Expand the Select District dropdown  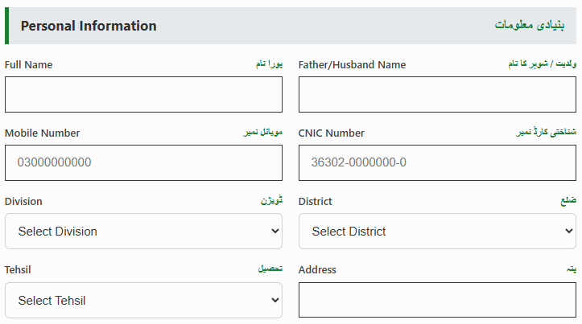click(437, 232)
